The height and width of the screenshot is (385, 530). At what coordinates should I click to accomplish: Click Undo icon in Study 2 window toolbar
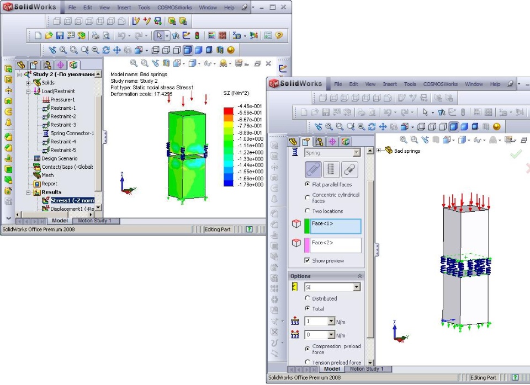coord(121,35)
